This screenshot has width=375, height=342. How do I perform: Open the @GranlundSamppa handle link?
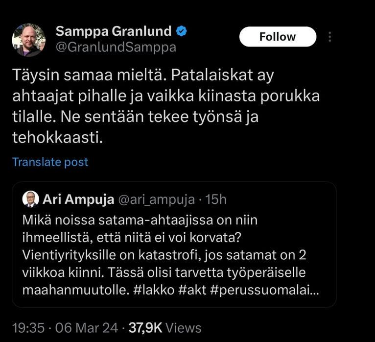pyautogui.click(x=116, y=47)
